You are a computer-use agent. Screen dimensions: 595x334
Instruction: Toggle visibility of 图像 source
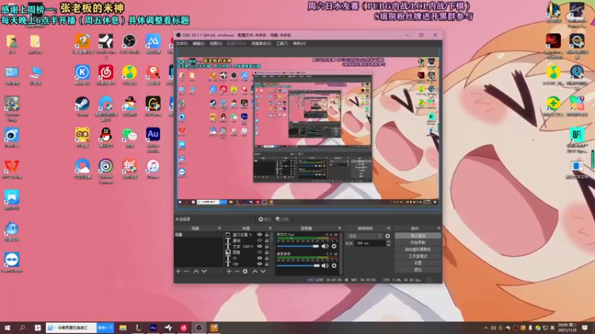tap(260, 252)
